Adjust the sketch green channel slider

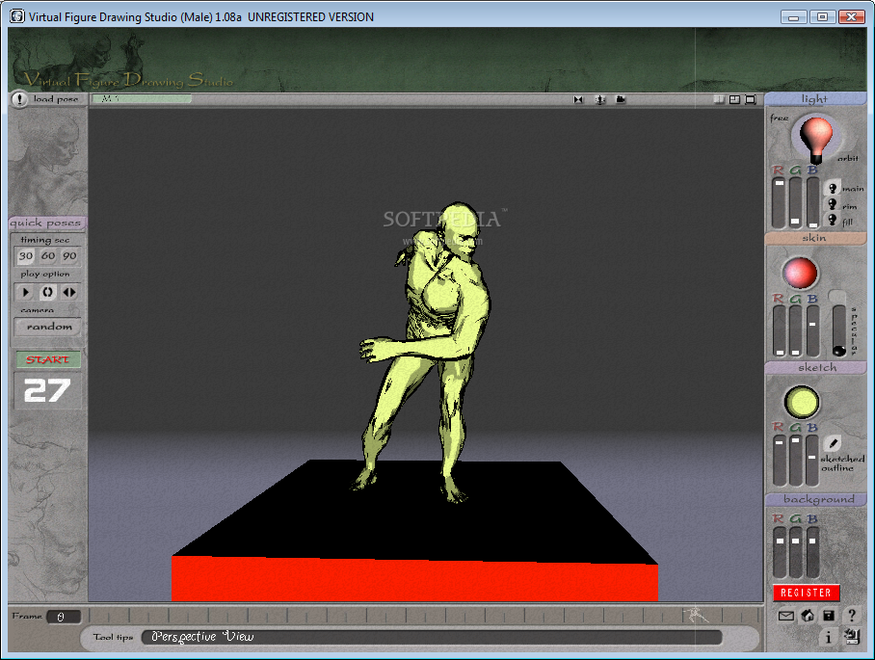pos(796,461)
